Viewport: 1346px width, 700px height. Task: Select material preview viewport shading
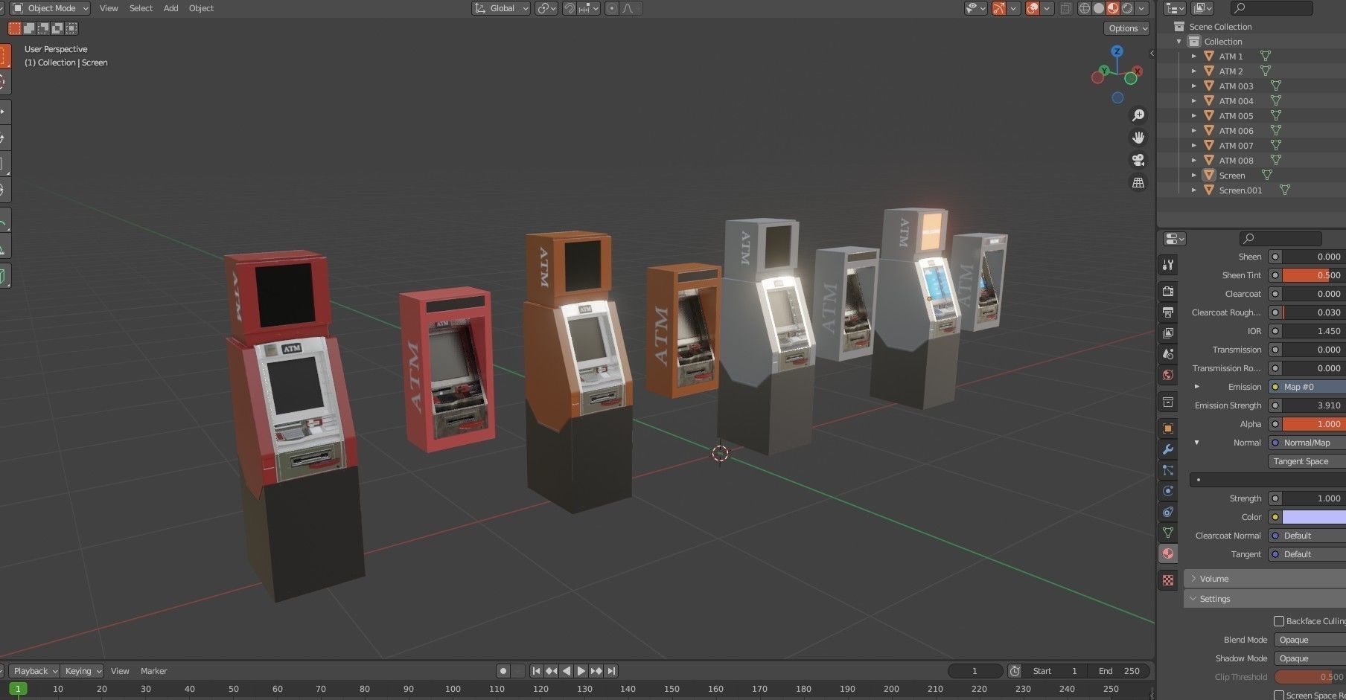(1113, 8)
